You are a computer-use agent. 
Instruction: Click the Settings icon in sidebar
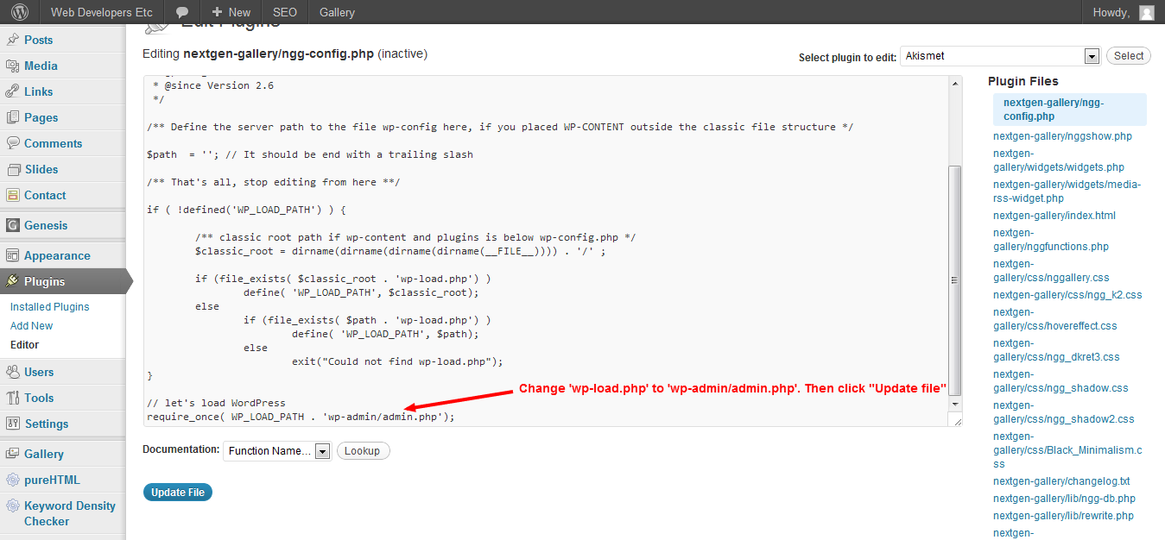(x=13, y=424)
